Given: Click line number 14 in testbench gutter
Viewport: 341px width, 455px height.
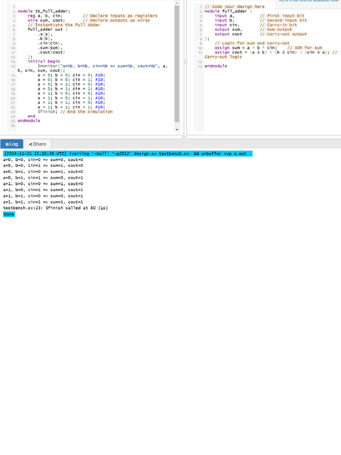Looking at the screenshot, I should 13,66.
